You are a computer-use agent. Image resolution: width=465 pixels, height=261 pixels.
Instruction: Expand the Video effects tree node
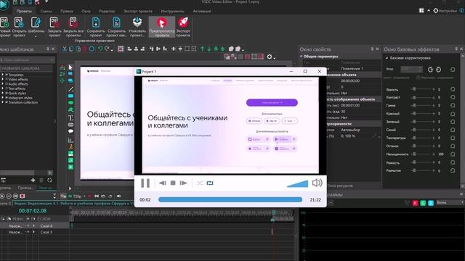[x=3, y=79]
